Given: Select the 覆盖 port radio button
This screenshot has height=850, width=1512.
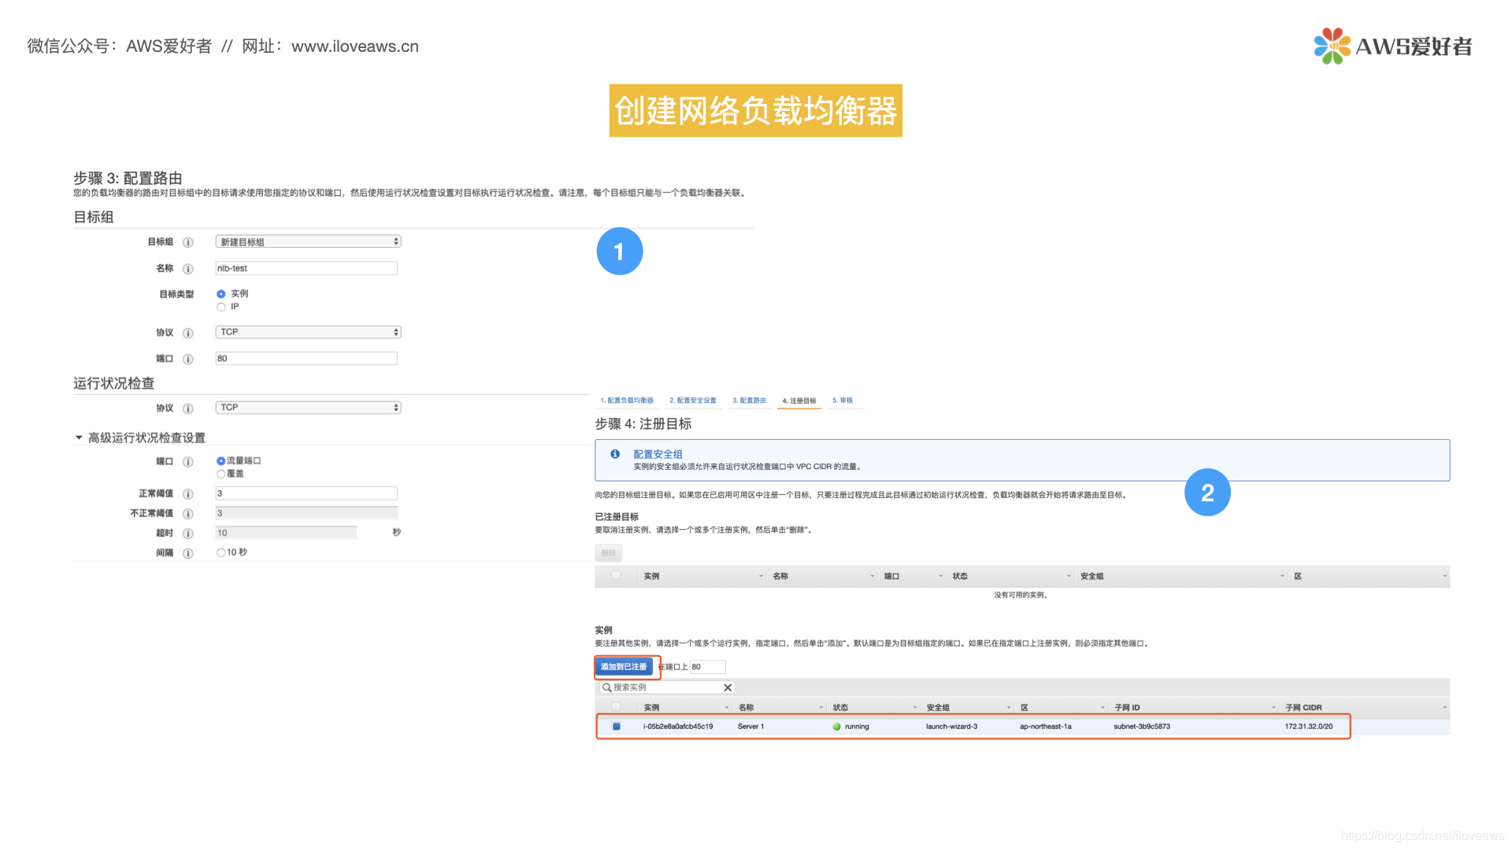Looking at the screenshot, I should (221, 474).
